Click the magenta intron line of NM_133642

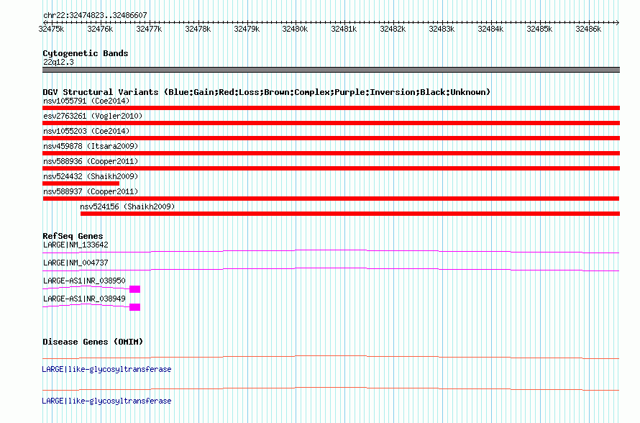331,250
